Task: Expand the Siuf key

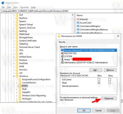Action: [x=14, y=15]
